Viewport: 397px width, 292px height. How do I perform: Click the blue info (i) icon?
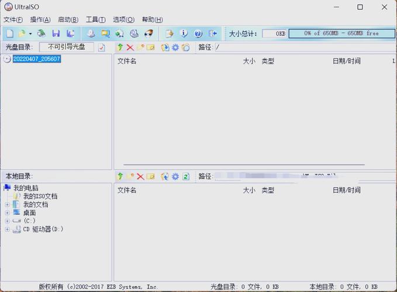click(184, 33)
